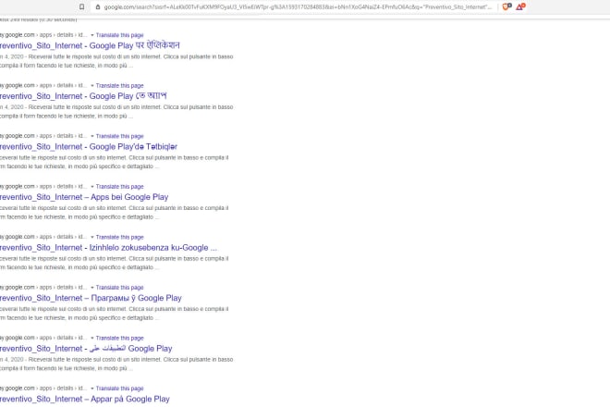Image resolution: width=610 pixels, height=407 pixels.
Task: Open 'Google Play'də Tətbiqlər' result title
Action: [x=89, y=146]
